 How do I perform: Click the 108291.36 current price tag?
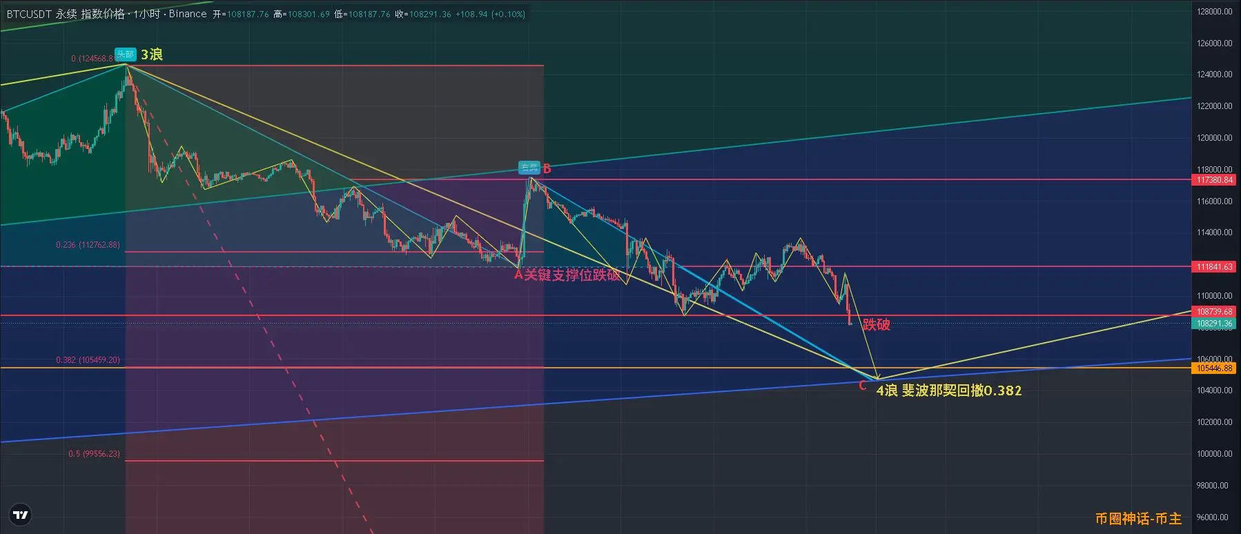coord(1214,324)
